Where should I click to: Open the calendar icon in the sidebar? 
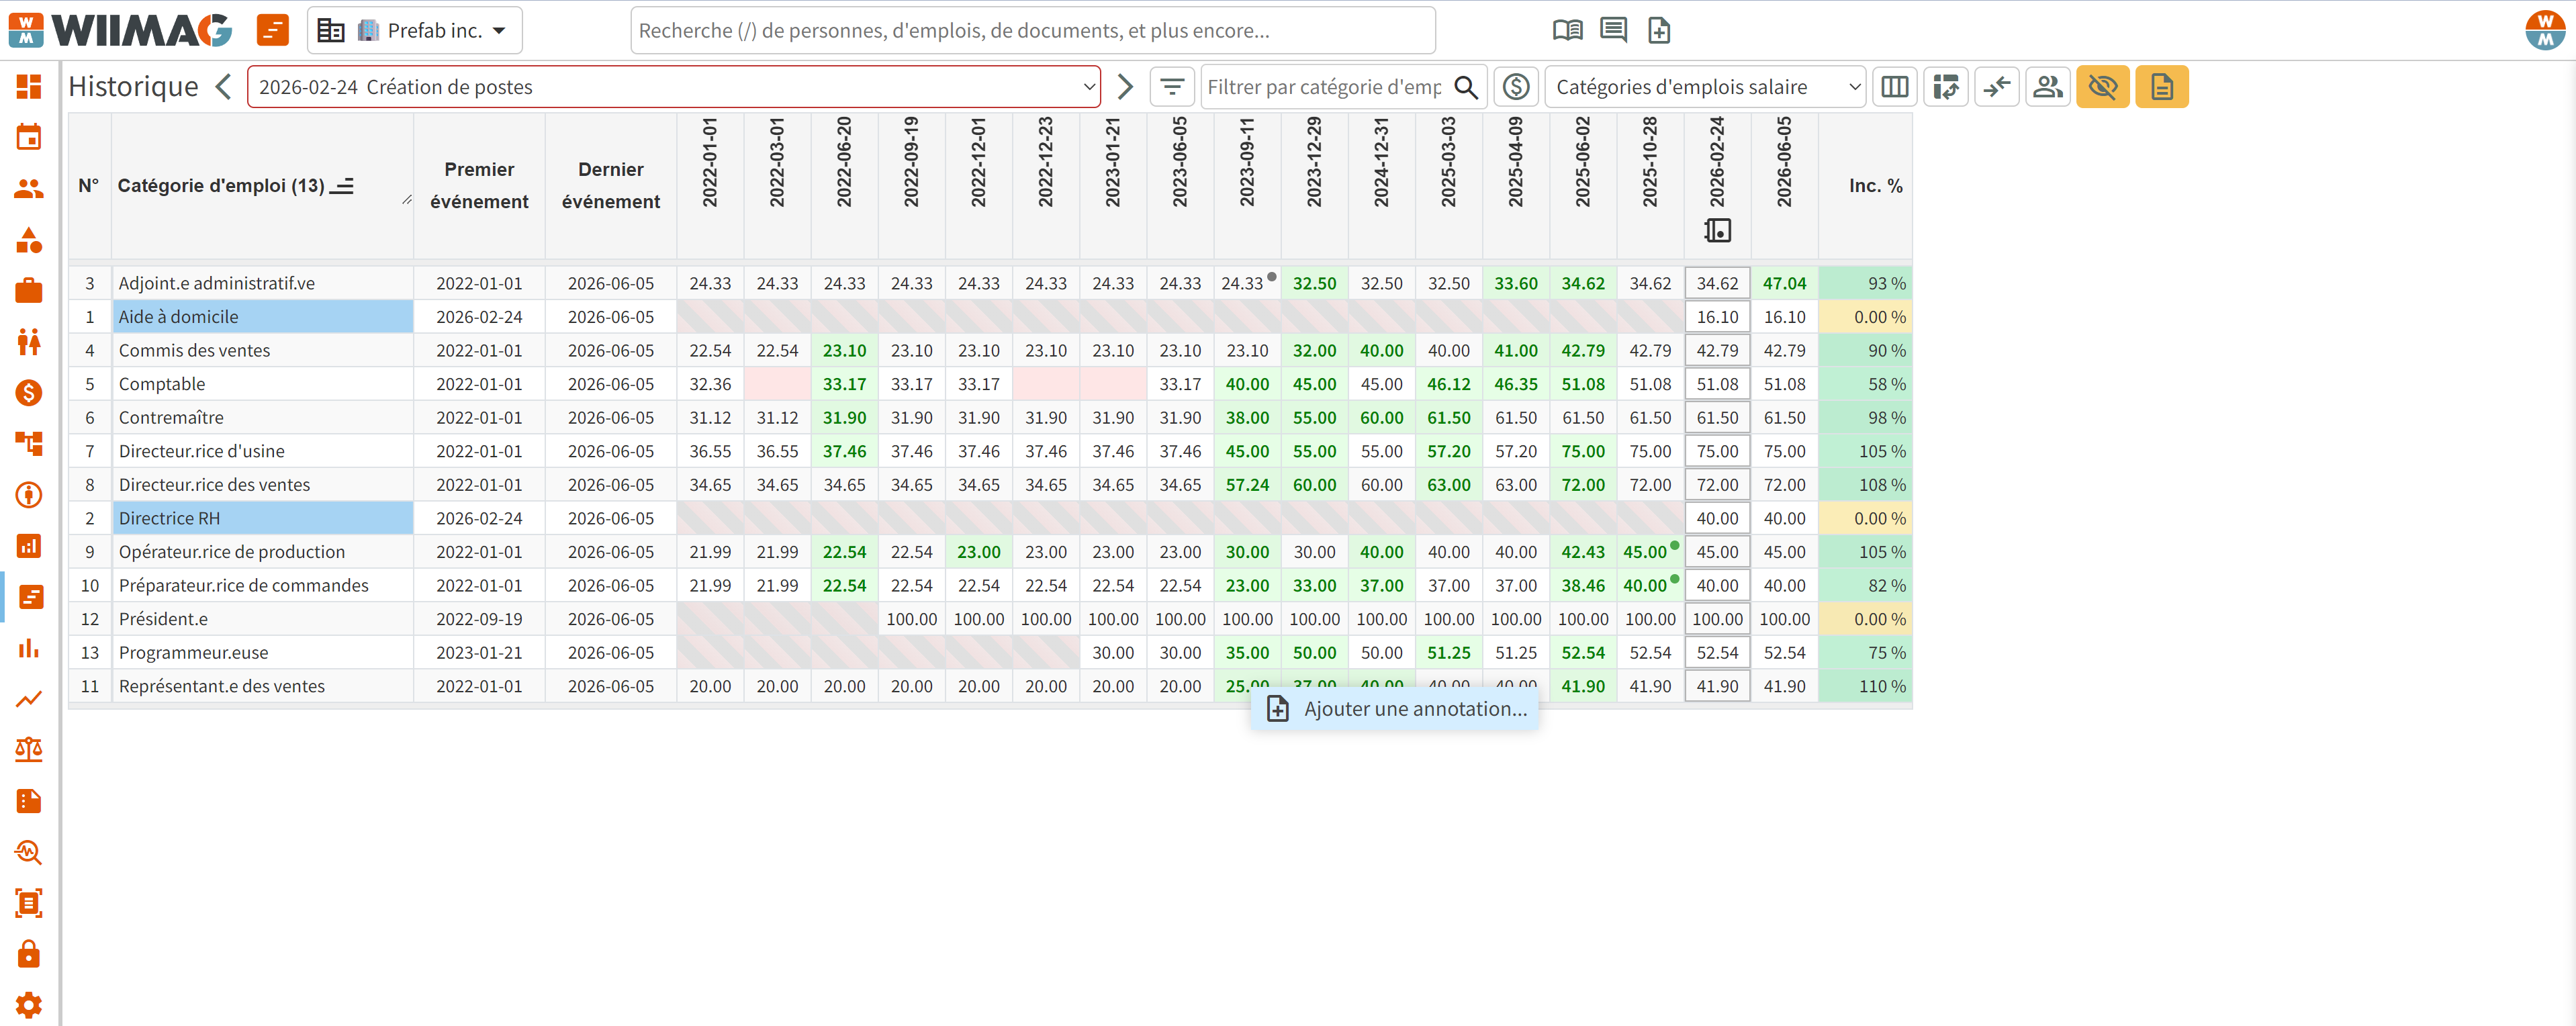coord(29,137)
